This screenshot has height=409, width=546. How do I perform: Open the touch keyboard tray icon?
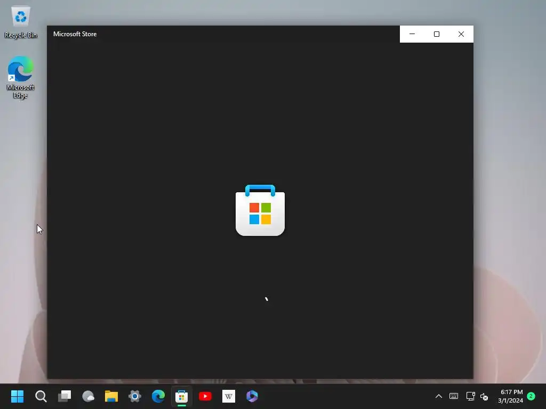(x=454, y=396)
